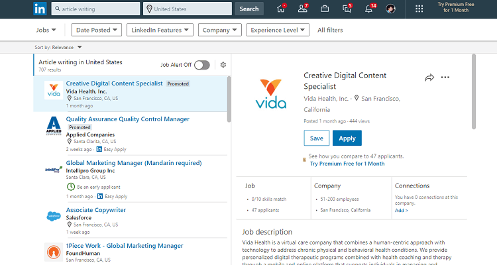Image resolution: width=497 pixels, height=265 pixels.
Task: Open the LinkedIn Features filter
Action: click(160, 30)
